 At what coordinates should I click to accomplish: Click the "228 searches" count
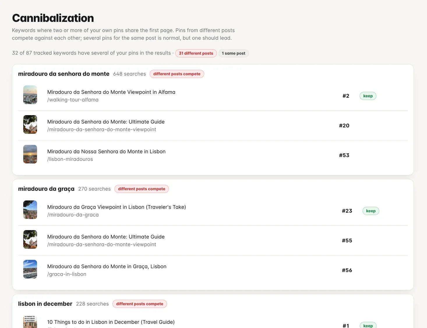92,304
